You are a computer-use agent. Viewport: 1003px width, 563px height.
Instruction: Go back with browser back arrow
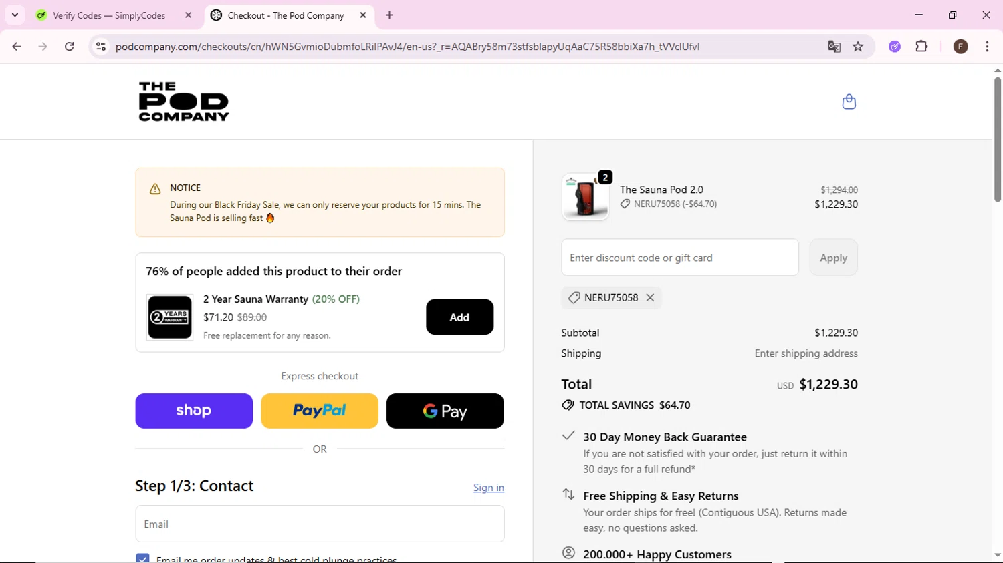pos(17,47)
